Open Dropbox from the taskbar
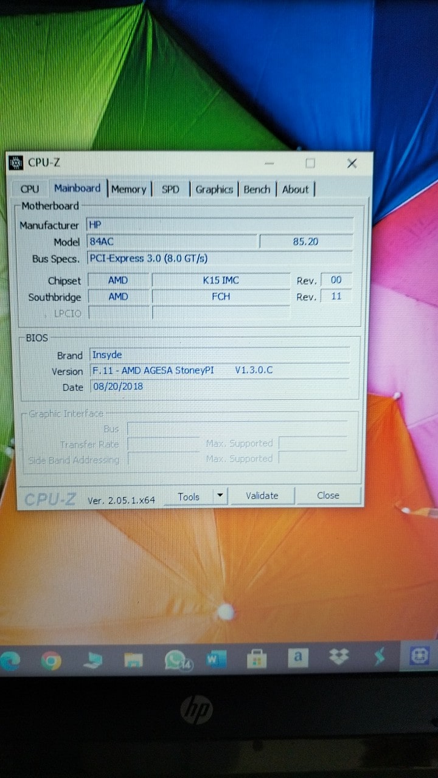The height and width of the screenshot is (778, 438). [339, 656]
